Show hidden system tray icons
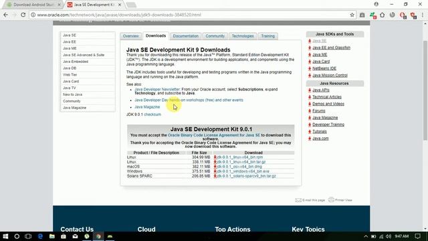Screen dimensions: 428x241 (366, 236)
